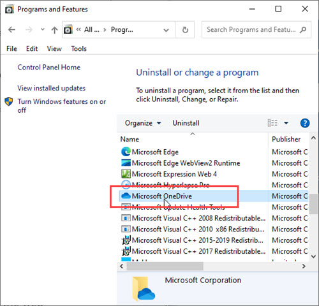Click Publisher cell of Microsoft Edge row
Screen dimensions: 319x306
(290, 152)
